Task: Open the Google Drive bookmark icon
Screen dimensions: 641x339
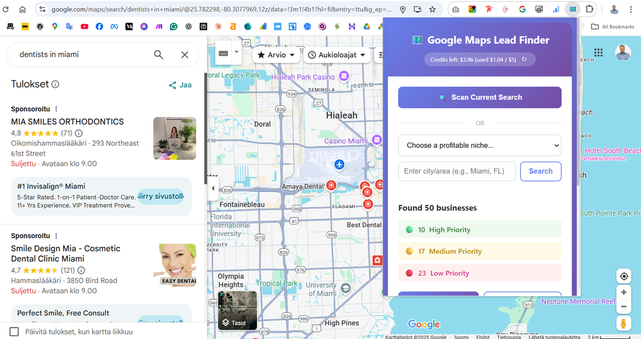Action: click(366, 26)
